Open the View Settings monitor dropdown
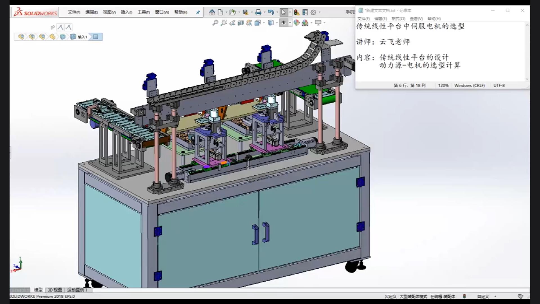 pyautogui.click(x=318, y=23)
